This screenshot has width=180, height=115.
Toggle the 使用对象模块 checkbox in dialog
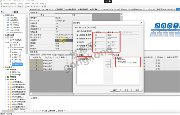pyautogui.click(x=120, y=32)
